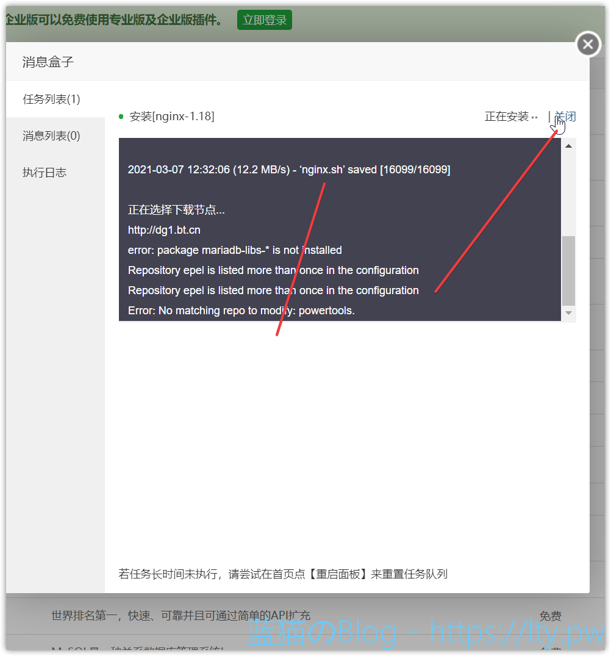Close the 消息盒子 dialog with X icon
The image size is (611, 656).
588,45
